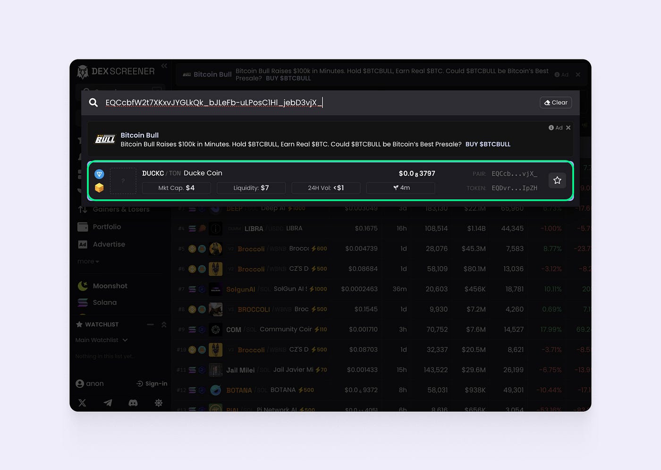This screenshot has width=661, height=470.
Task: Open the Telegram icon at sidebar bottom
Action: coord(108,402)
